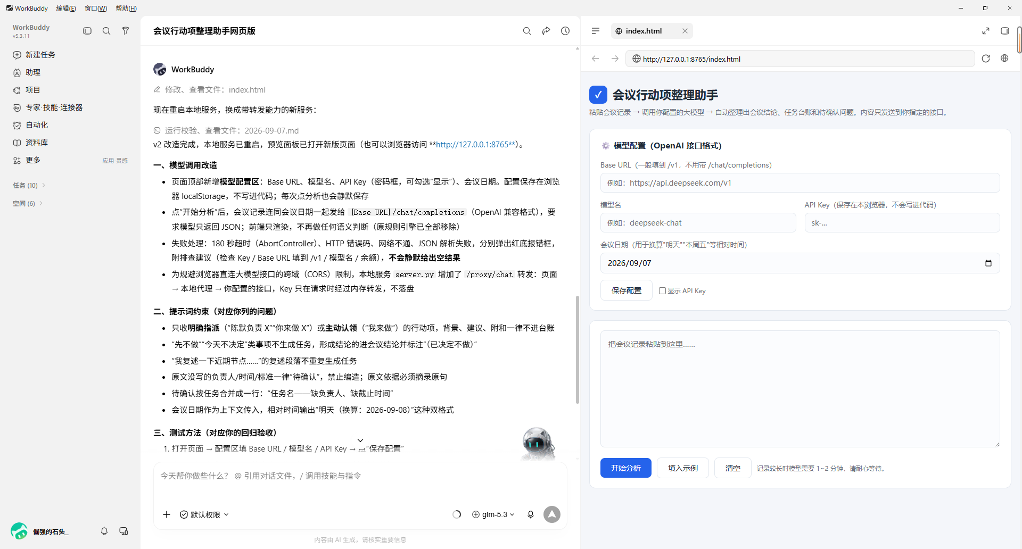1022x549 pixels.
Task: Open conversation history clock icon
Action: pos(565,31)
